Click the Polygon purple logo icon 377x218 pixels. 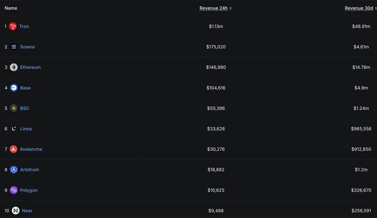click(14, 190)
